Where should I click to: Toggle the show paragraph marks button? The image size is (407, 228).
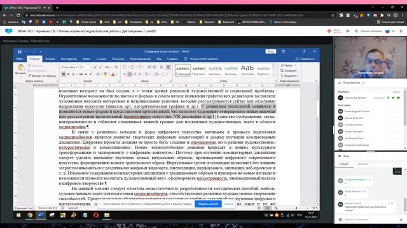pos(169,67)
